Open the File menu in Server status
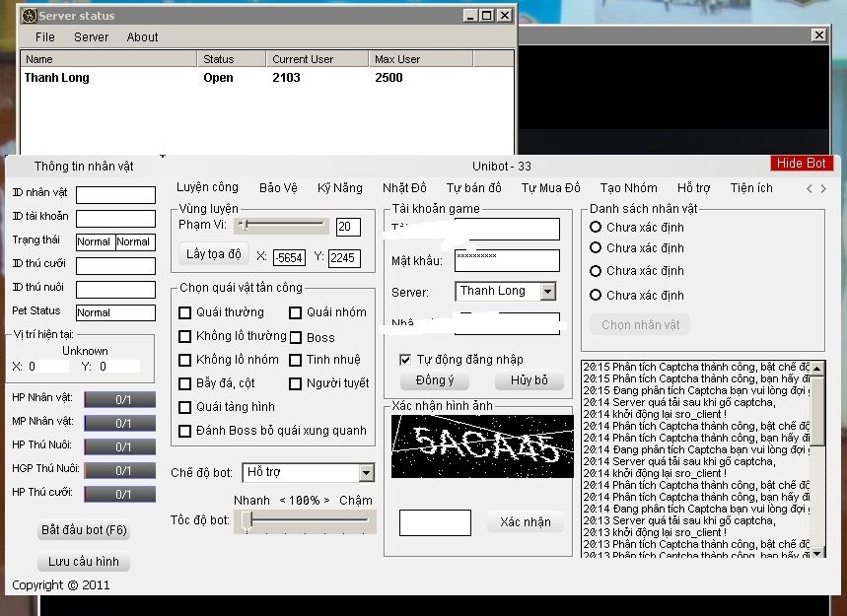 (44, 37)
